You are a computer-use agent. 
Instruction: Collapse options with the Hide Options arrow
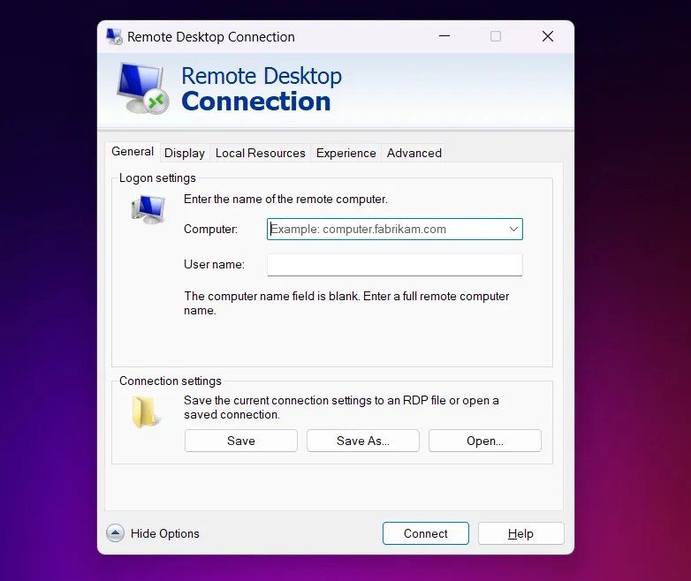pyautogui.click(x=115, y=533)
